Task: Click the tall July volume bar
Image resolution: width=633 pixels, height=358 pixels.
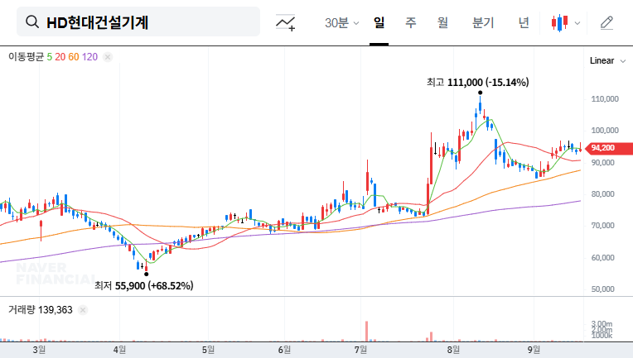Action: tap(366, 332)
